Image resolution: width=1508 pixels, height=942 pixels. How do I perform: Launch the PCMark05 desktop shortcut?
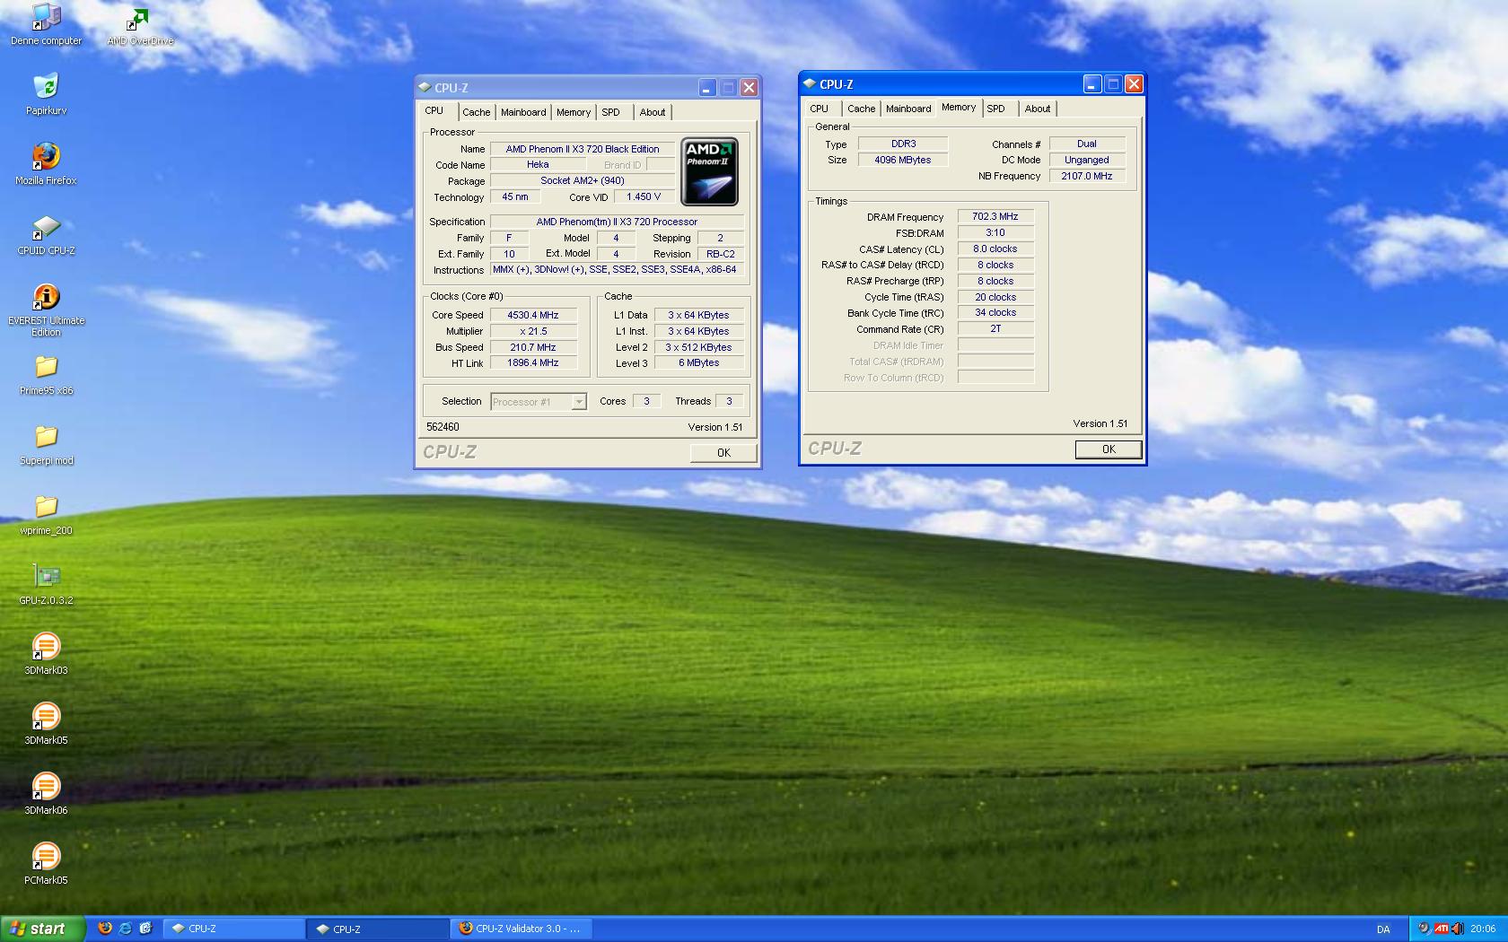click(46, 865)
